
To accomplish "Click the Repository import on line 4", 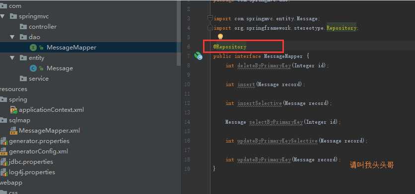I will (342, 28).
